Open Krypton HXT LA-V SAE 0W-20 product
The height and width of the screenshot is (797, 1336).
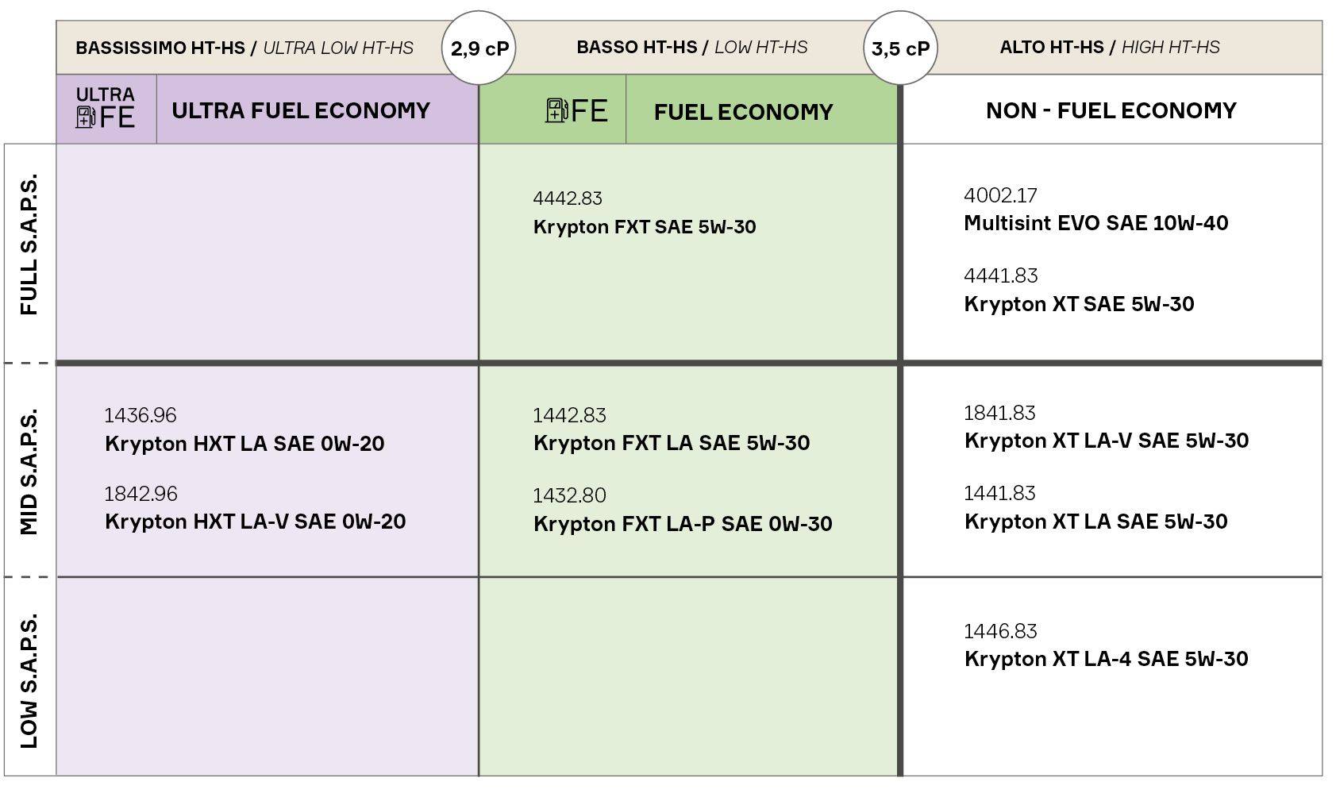click(x=255, y=522)
